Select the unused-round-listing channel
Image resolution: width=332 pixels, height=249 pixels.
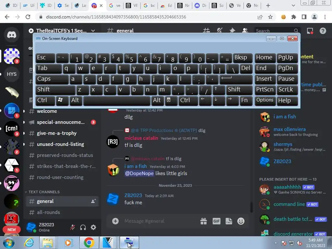tap(62, 144)
